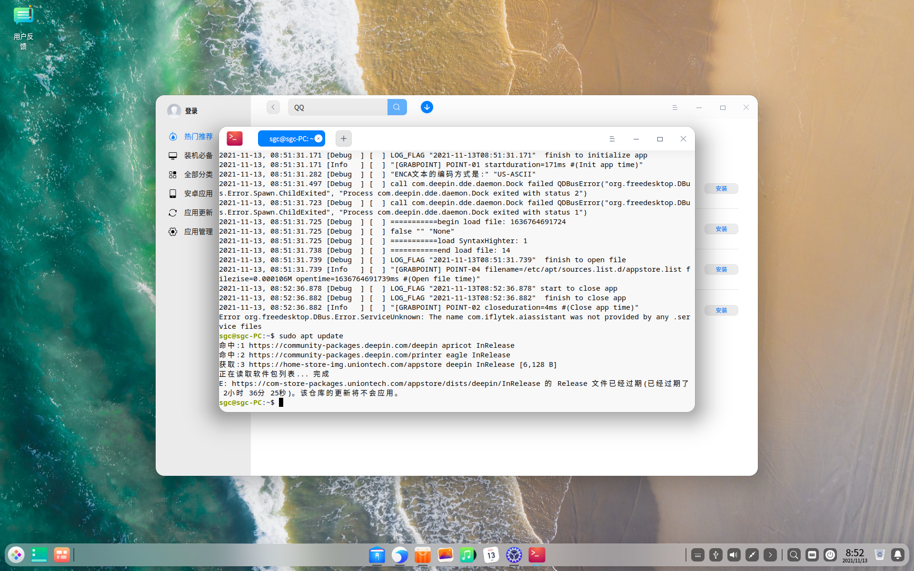Click the power icon in the system tray
The image size is (914, 571).
(830, 555)
